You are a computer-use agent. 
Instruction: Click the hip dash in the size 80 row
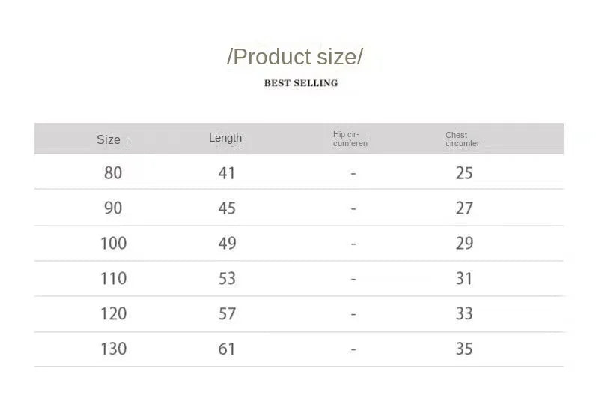pyautogui.click(x=353, y=173)
